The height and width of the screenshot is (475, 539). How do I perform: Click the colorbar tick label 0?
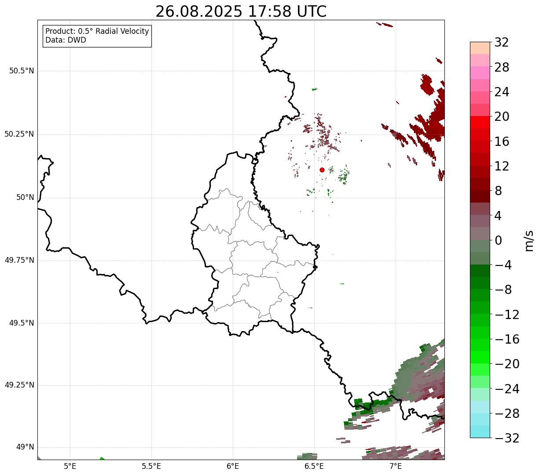coord(498,240)
